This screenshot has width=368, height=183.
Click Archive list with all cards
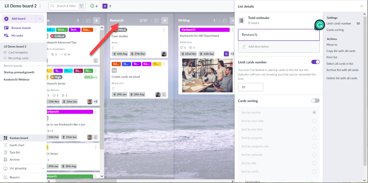click(x=343, y=70)
